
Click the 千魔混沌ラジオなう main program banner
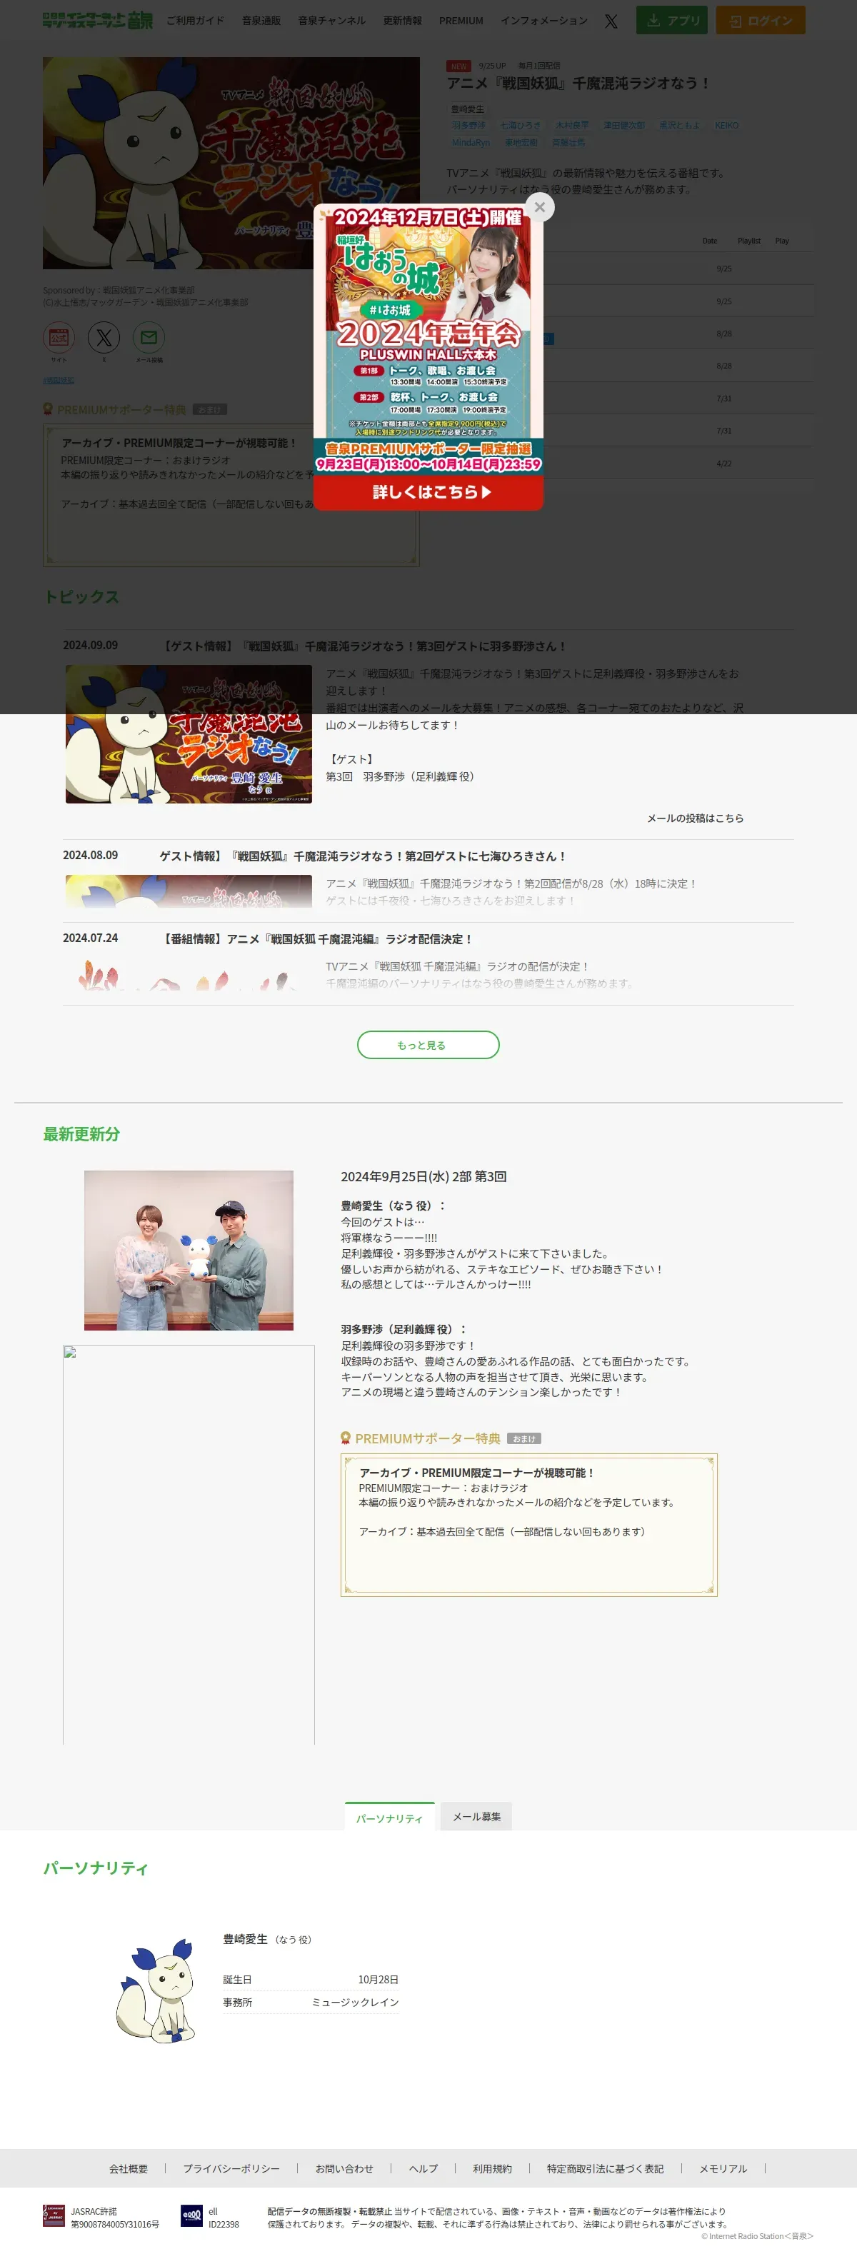(231, 163)
